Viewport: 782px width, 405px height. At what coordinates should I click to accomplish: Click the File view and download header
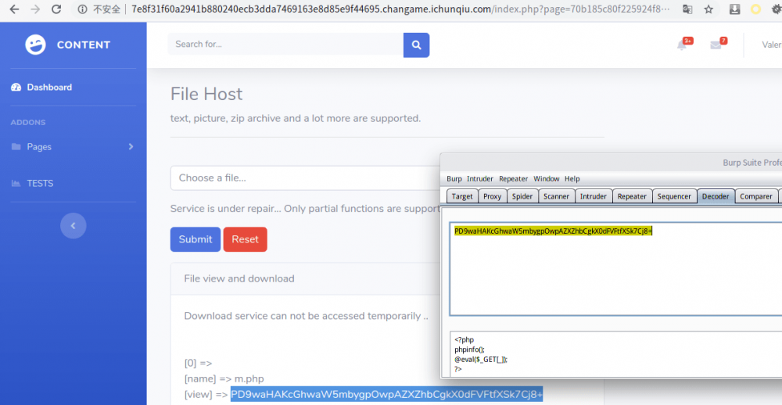[x=239, y=279]
